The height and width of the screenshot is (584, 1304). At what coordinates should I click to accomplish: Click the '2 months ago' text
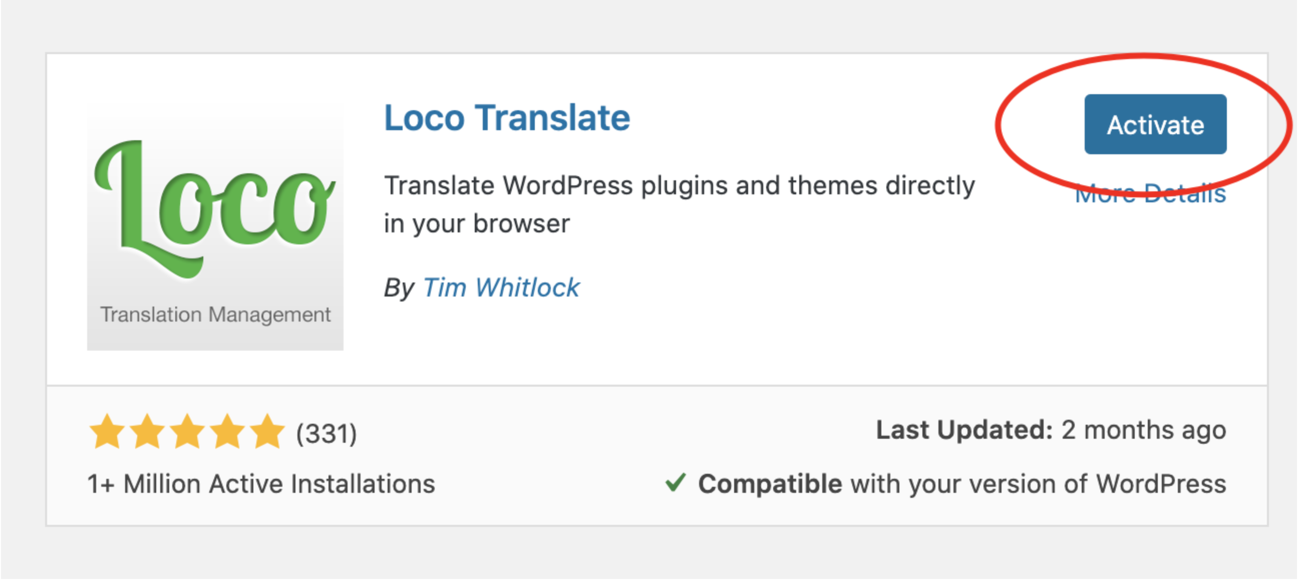point(1144,430)
